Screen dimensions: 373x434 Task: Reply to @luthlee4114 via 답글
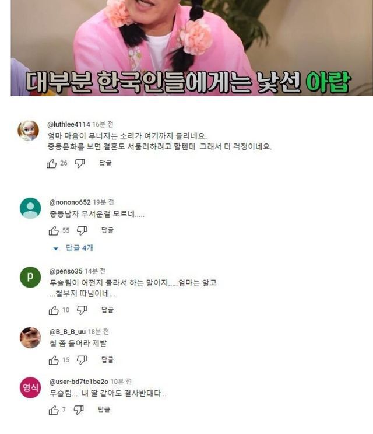tap(105, 163)
